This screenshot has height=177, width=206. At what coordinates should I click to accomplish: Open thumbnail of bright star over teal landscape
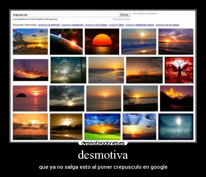point(176,127)
